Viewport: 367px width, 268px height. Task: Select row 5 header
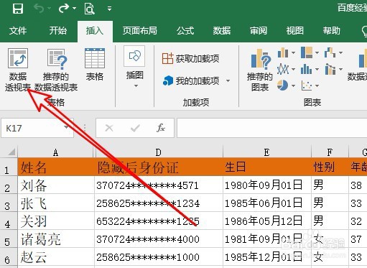click(x=9, y=239)
